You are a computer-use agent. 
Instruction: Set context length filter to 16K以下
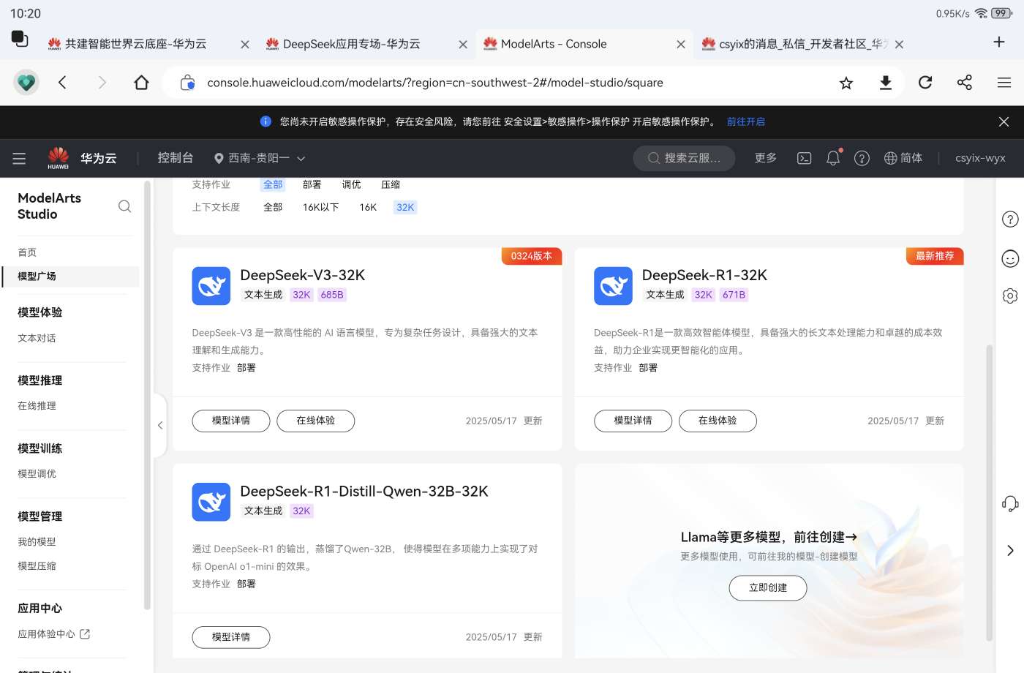pos(321,207)
